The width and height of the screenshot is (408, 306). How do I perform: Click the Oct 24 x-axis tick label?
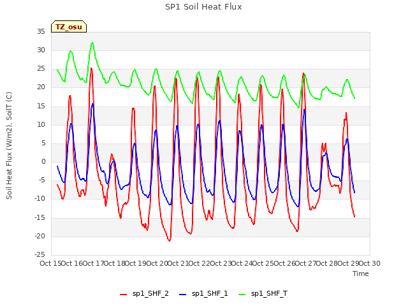[x=242, y=263]
